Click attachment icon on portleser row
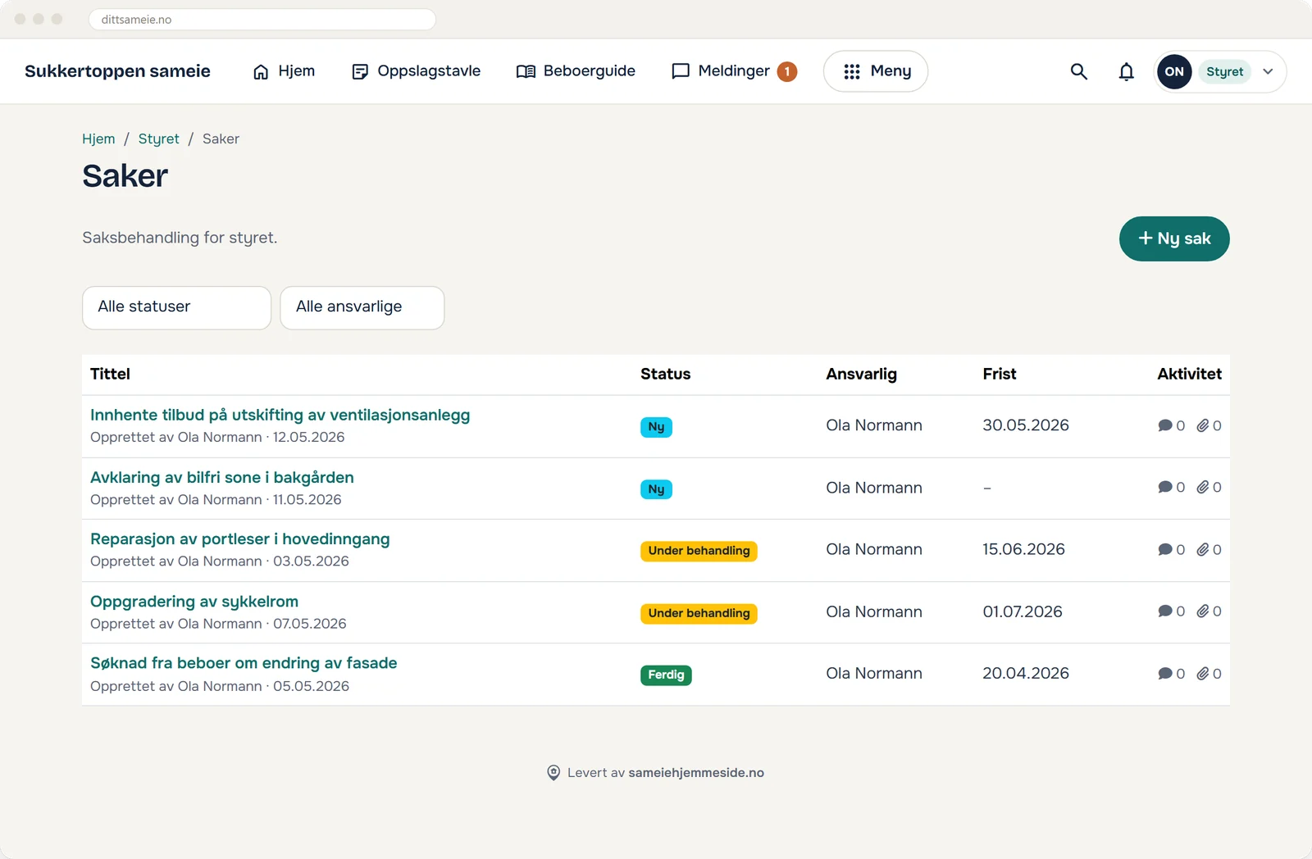 [x=1203, y=549]
